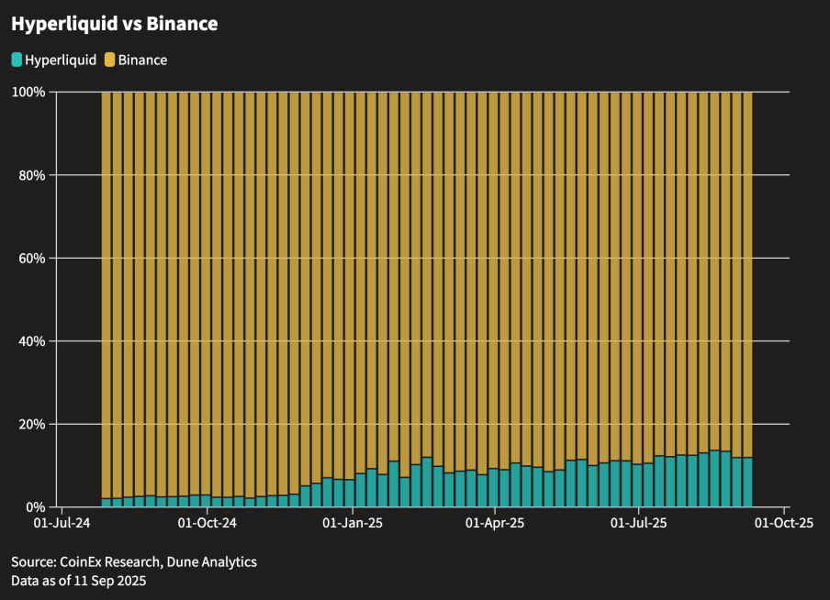The image size is (830, 600).
Task: Click the 20% y-axis label
Action: (32, 425)
